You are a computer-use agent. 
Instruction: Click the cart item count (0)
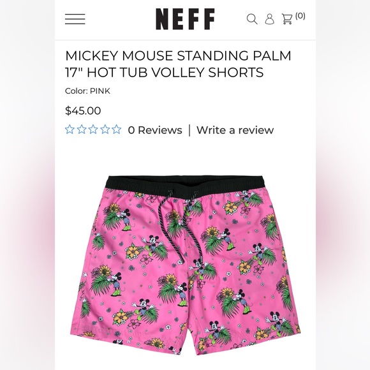tap(300, 16)
